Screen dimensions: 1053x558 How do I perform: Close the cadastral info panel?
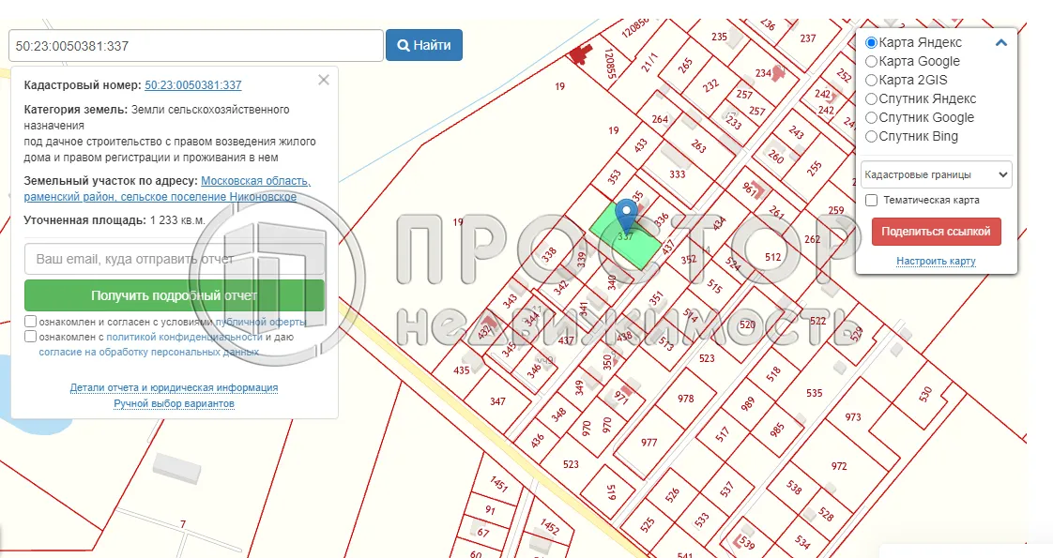324,81
